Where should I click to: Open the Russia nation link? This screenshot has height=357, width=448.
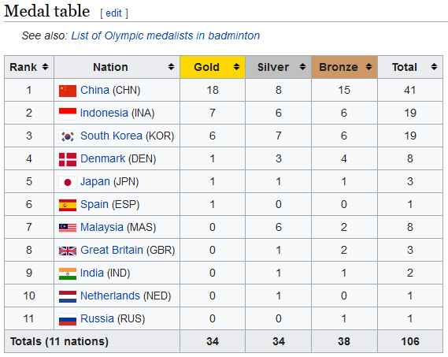[x=97, y=318]
